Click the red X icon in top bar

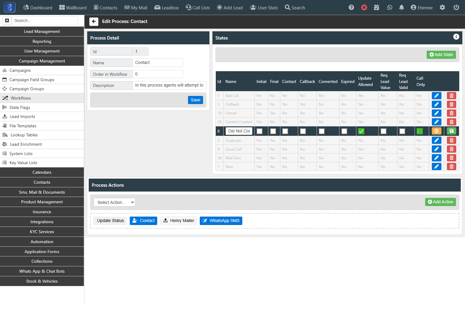[x=364, y=8]
